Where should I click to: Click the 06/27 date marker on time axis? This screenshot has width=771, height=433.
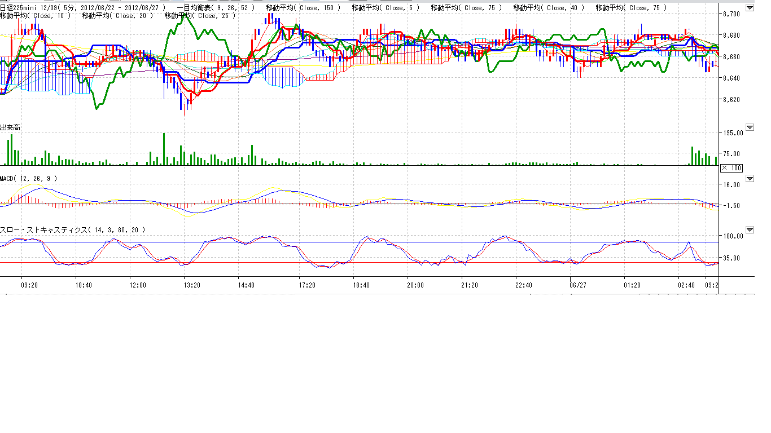pyautogui.click(x=578, y=285)
